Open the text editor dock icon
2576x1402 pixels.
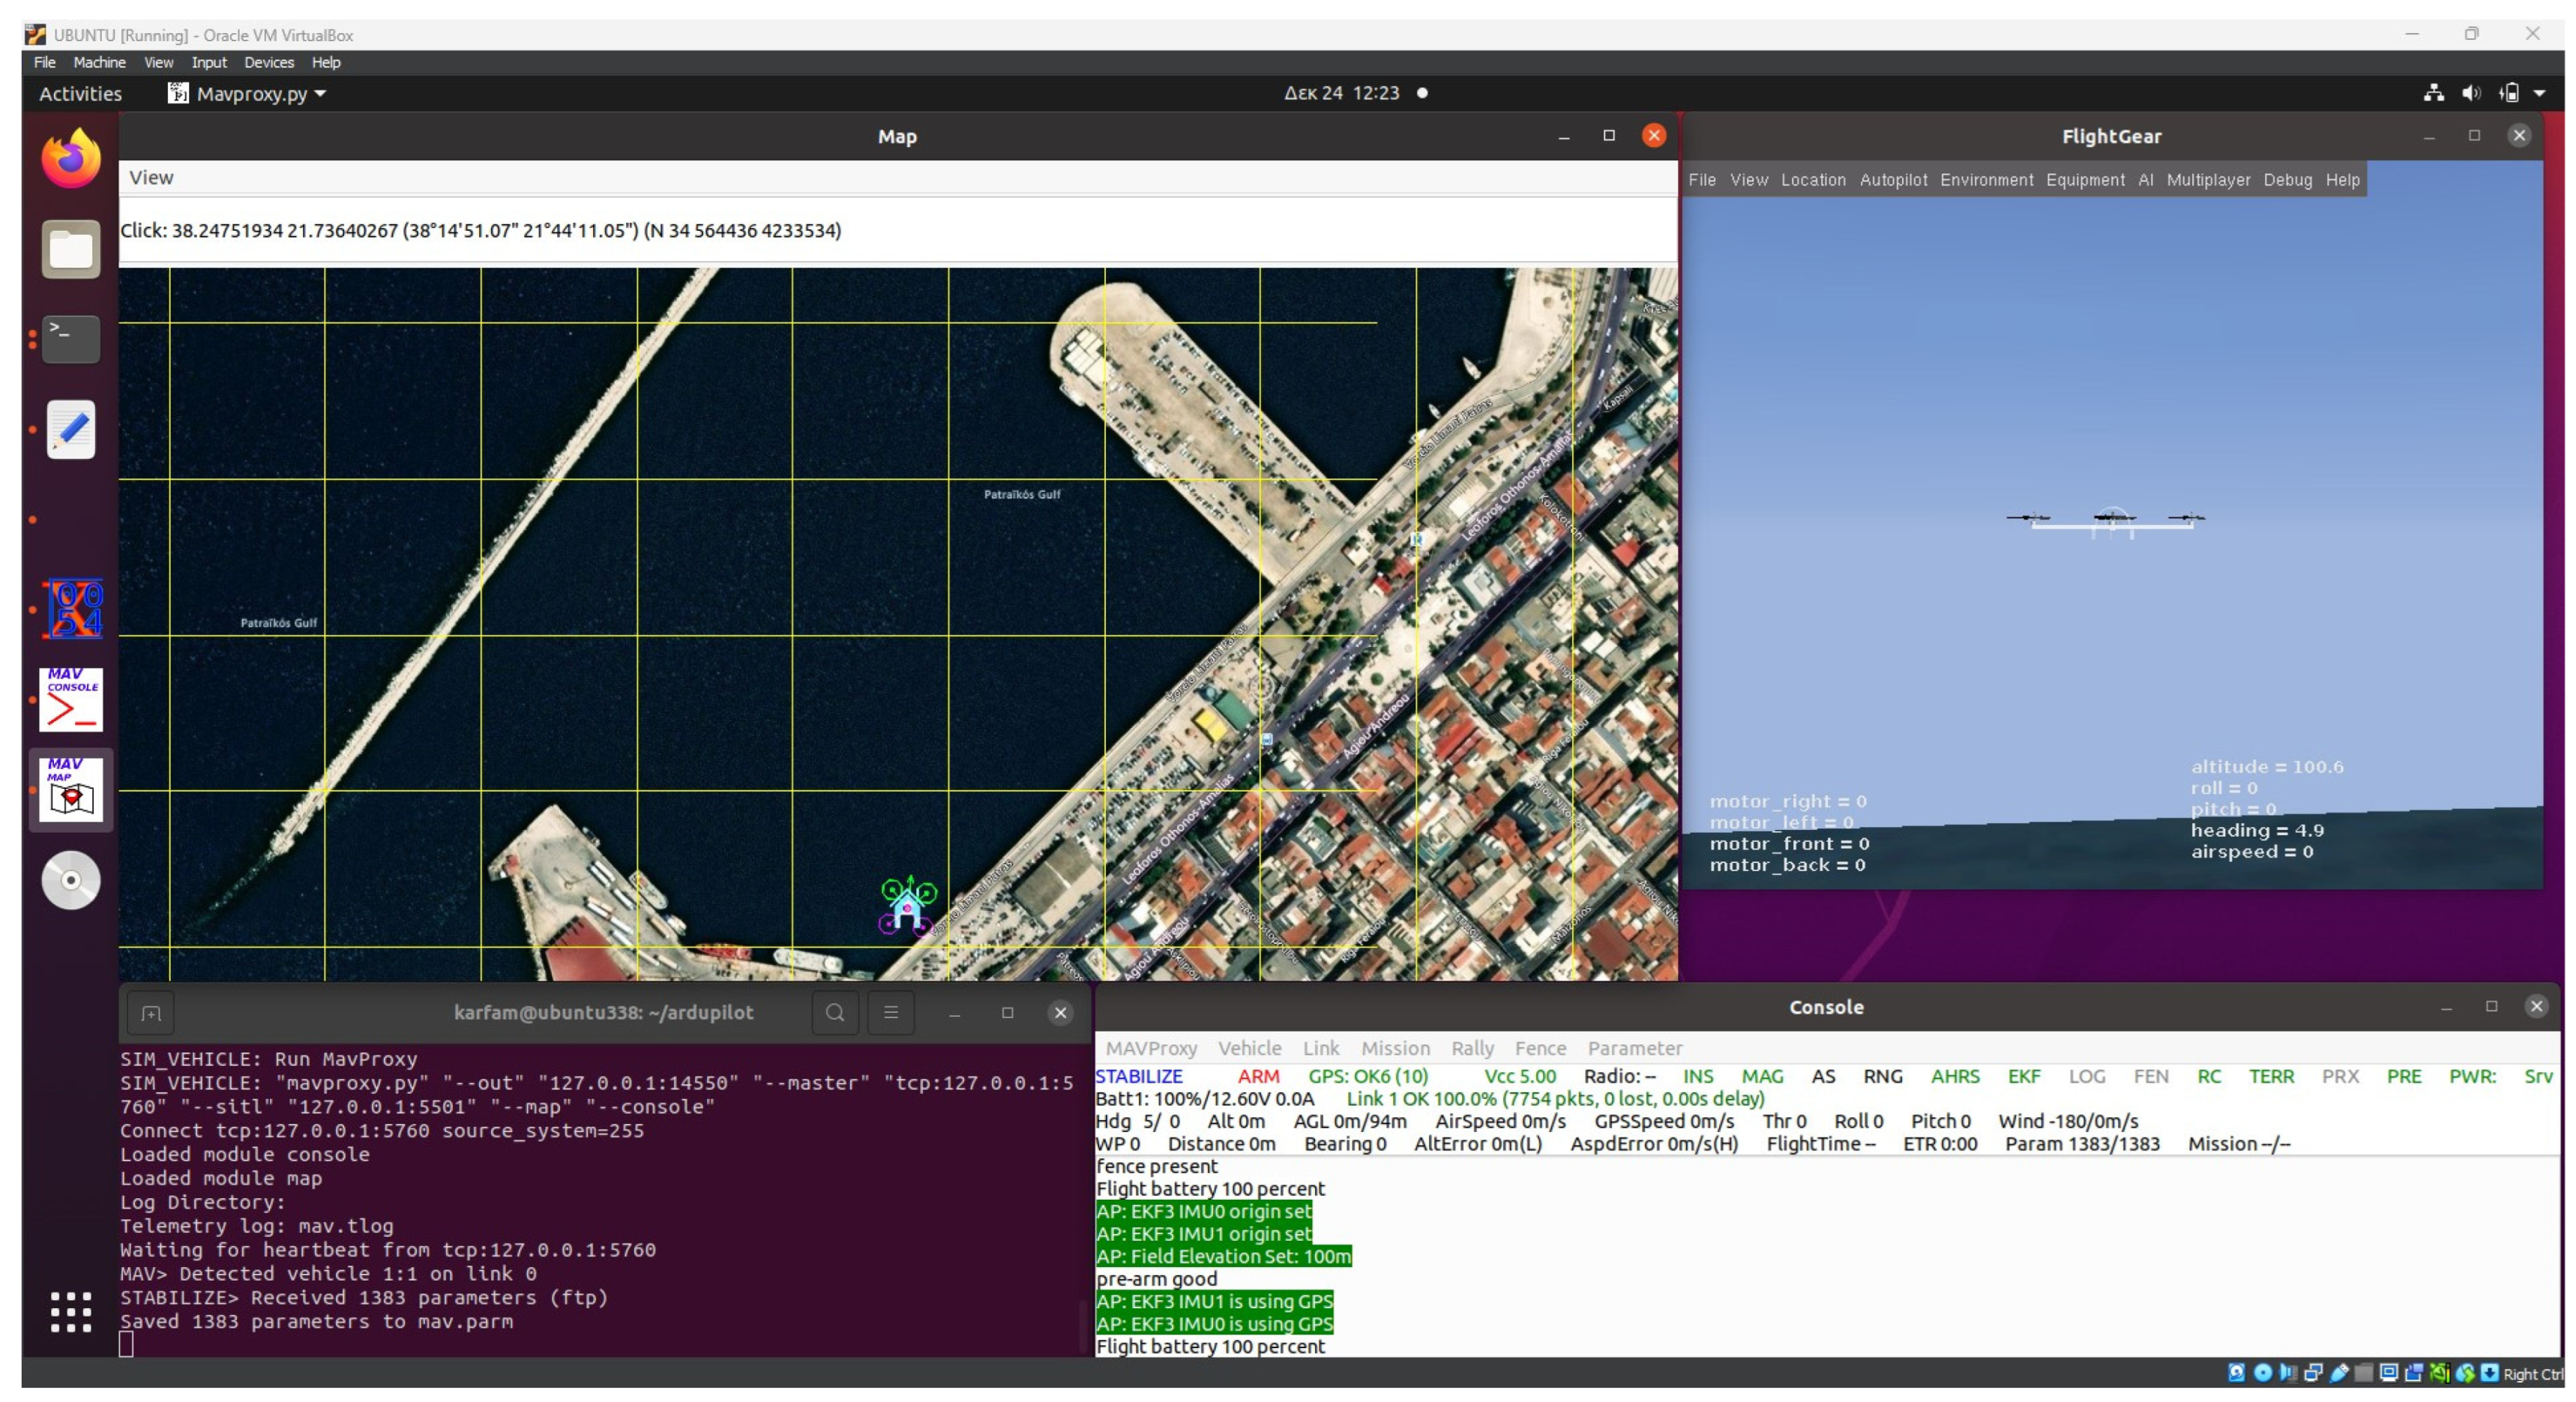click(71, 430)
